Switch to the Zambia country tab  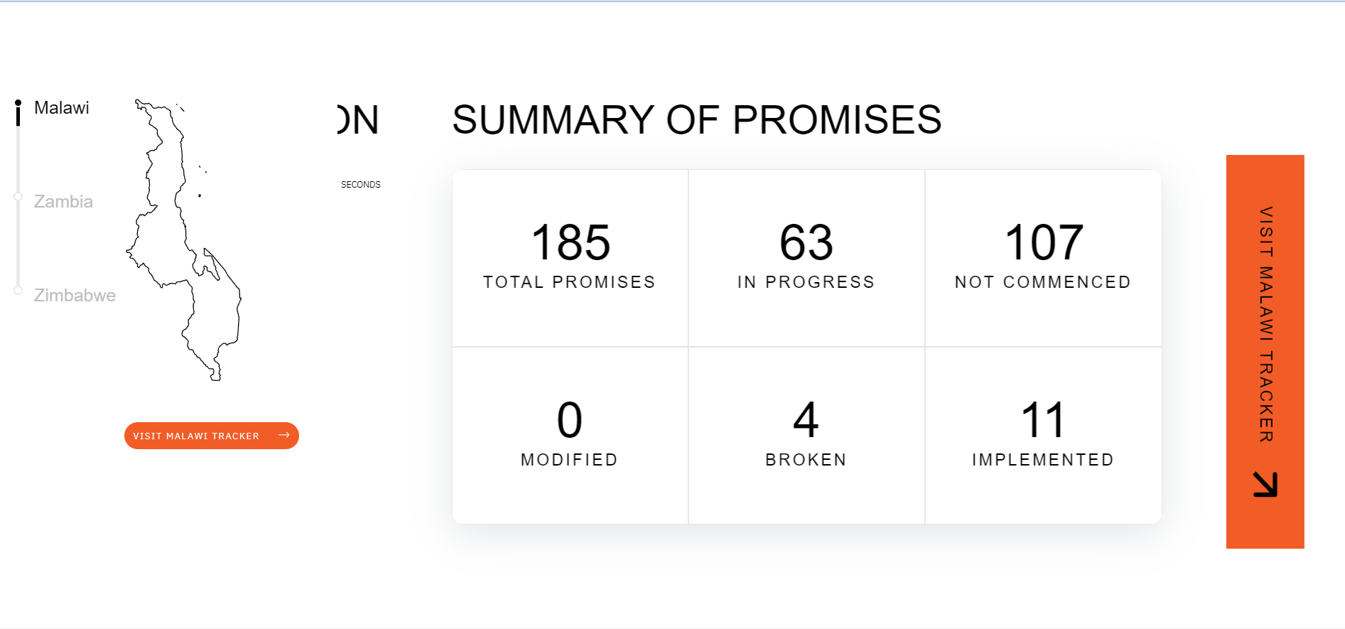point(63,202)
